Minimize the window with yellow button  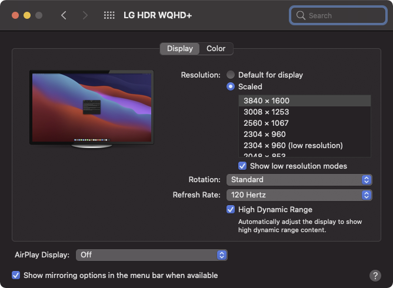(x=27, y=15)
